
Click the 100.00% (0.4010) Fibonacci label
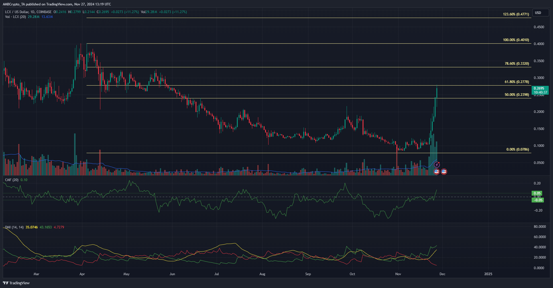point(516,40)
